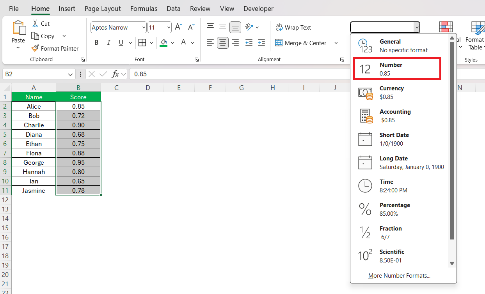This screenshot has width=485, height=294.
Task: Apply the Fill Color paint bucket
Action: click(x=163, y=43)
